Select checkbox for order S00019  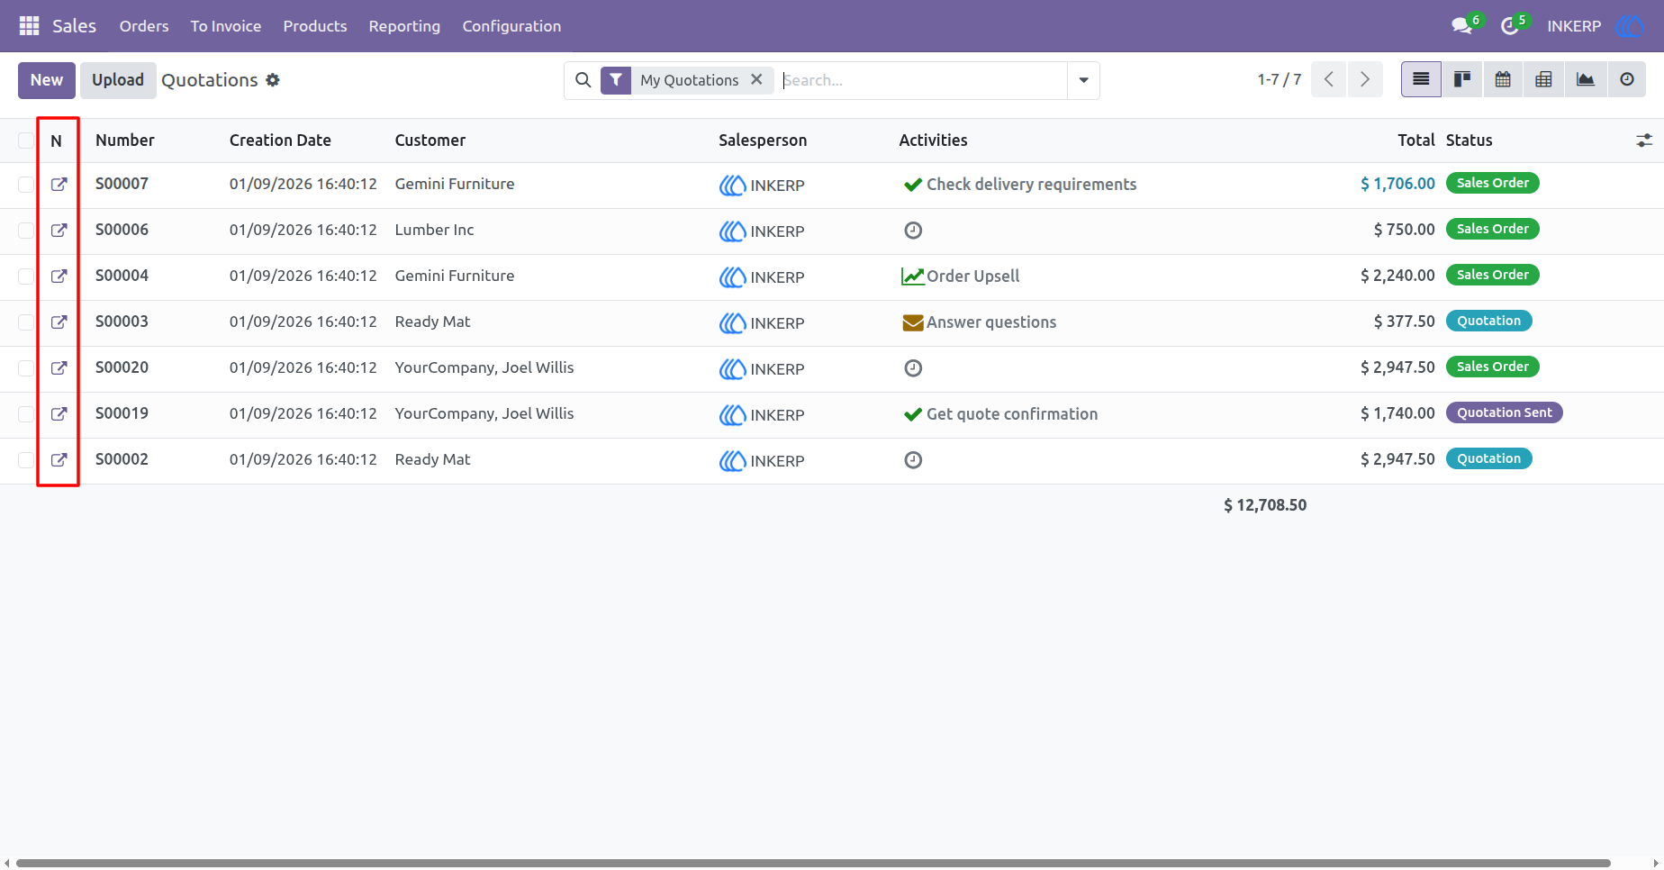[x=26, y=414]
